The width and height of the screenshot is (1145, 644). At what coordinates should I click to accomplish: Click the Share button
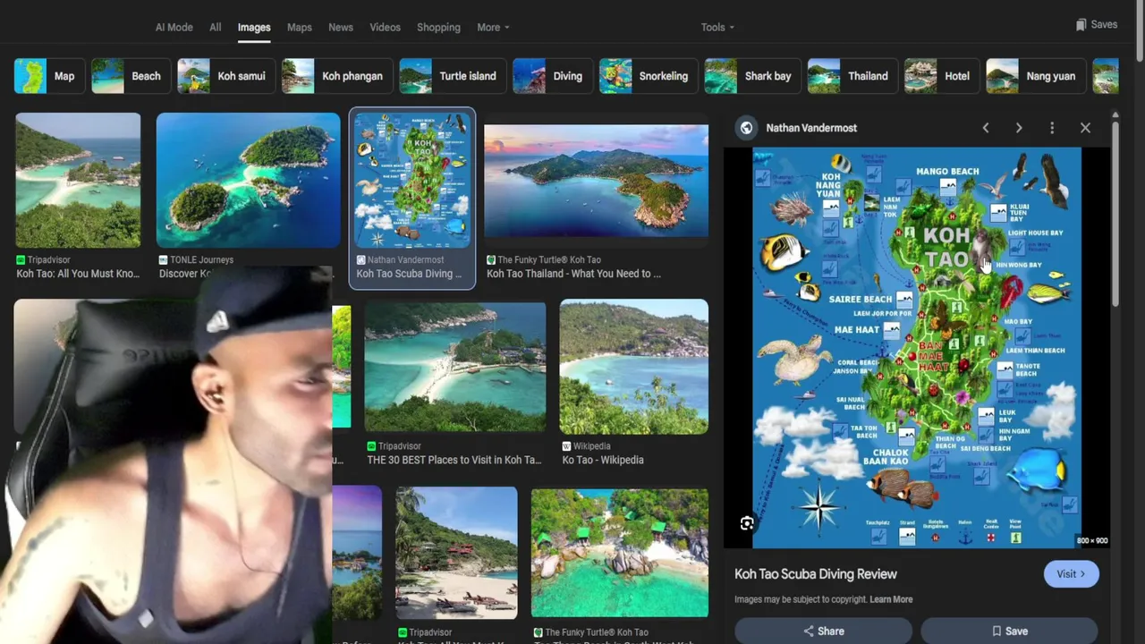point(823,631)
